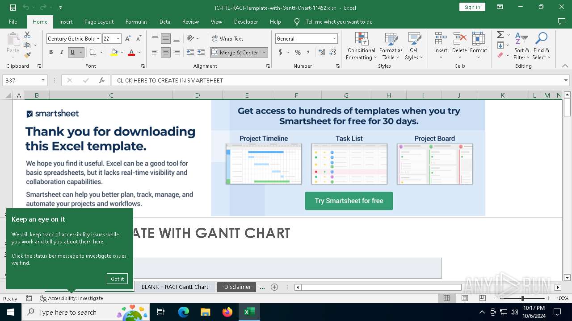This screenshot has width=572, height=321.
Task: Click the Sign in button
Action: click(x=472, y=7)
